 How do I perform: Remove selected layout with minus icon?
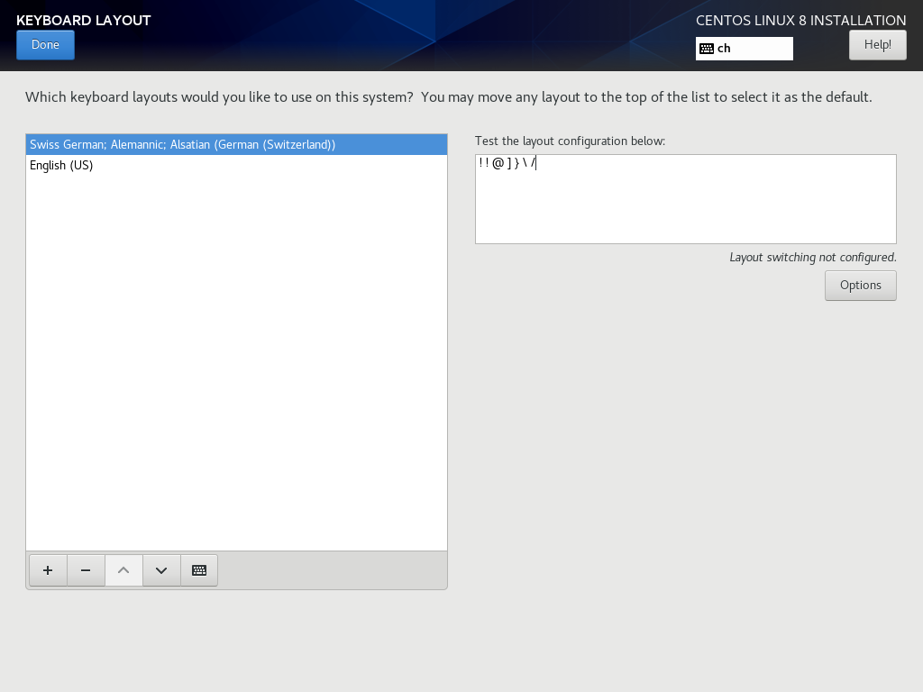coord(86,570)
